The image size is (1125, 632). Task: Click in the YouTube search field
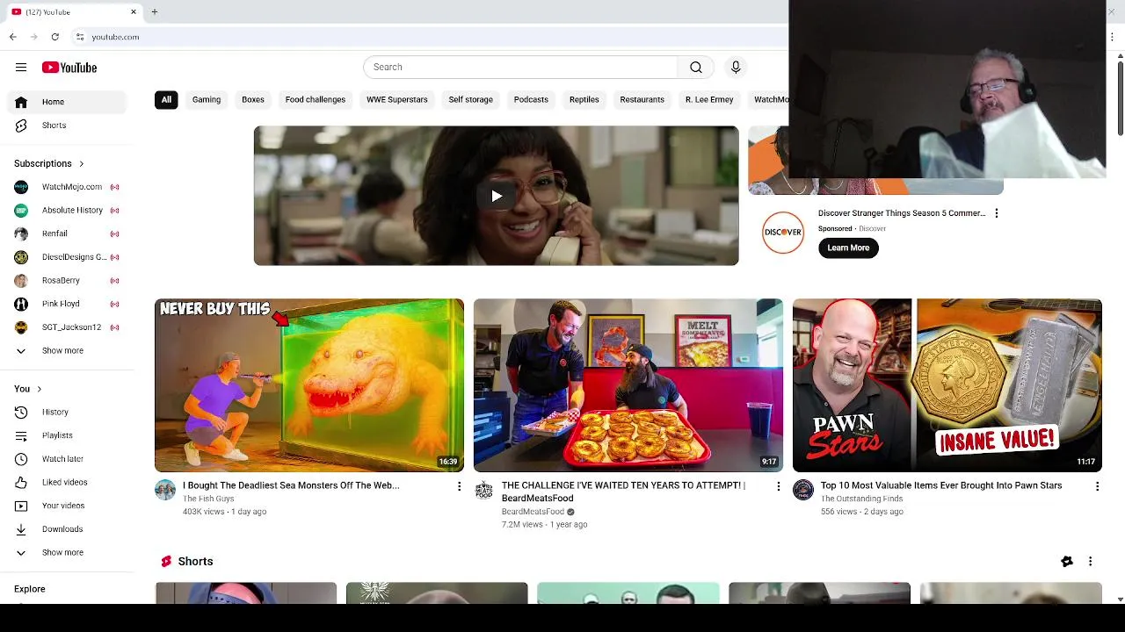[520, 67]
